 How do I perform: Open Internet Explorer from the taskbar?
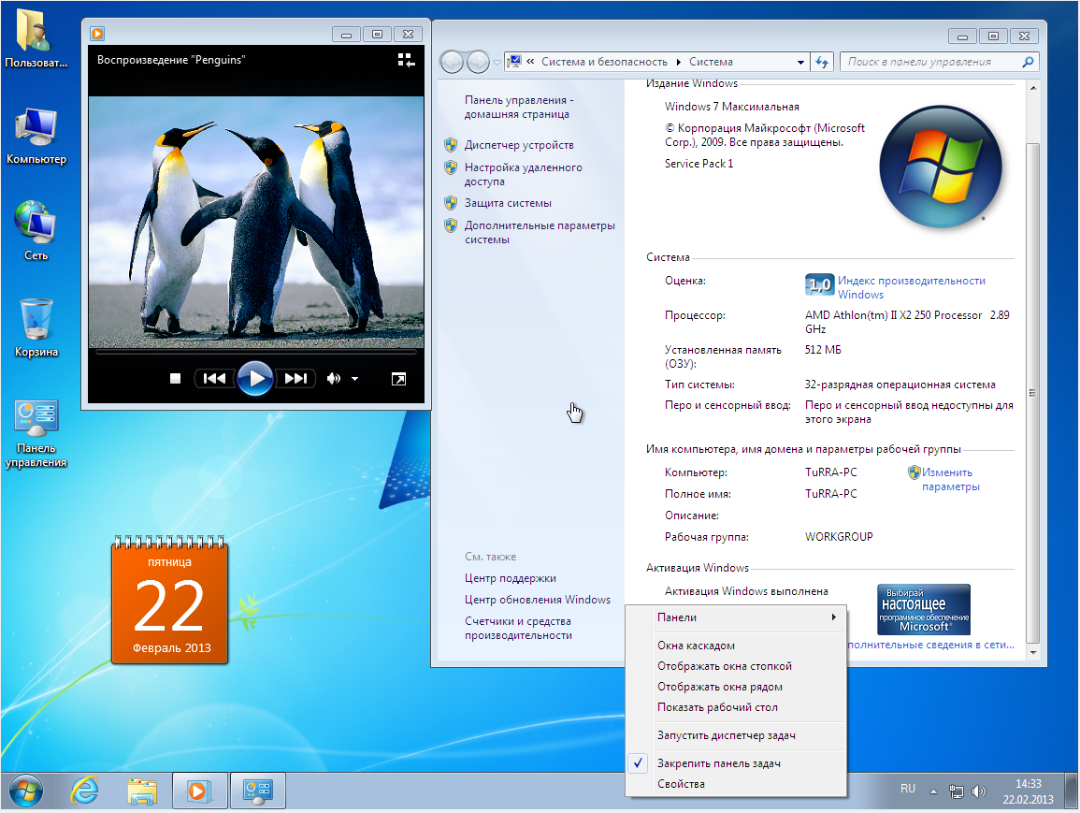pos(85,791)
